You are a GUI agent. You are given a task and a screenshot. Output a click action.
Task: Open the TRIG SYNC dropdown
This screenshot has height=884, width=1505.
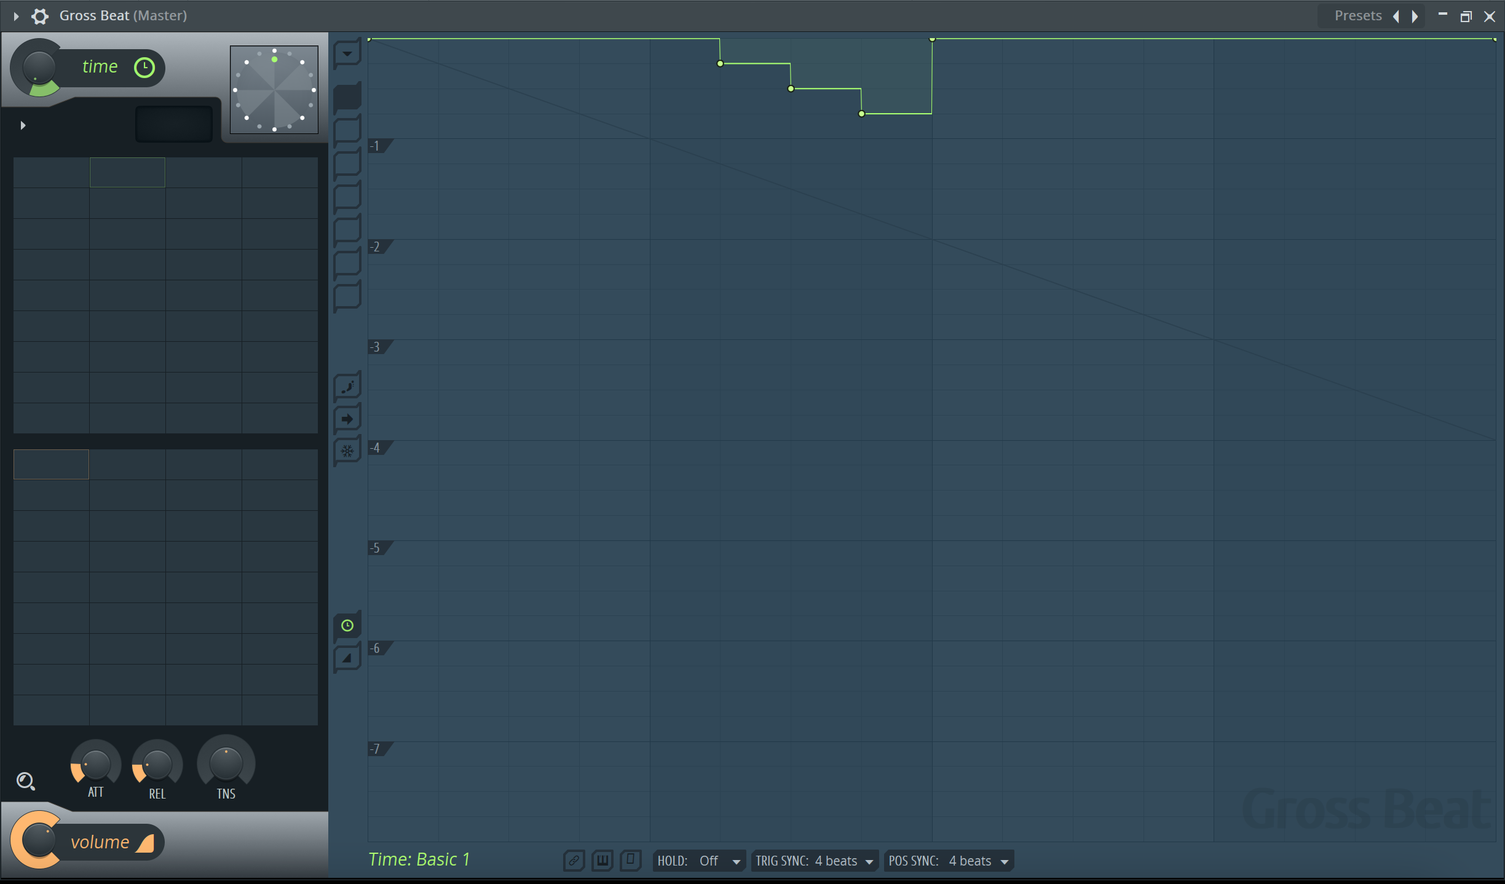(815, 861)
